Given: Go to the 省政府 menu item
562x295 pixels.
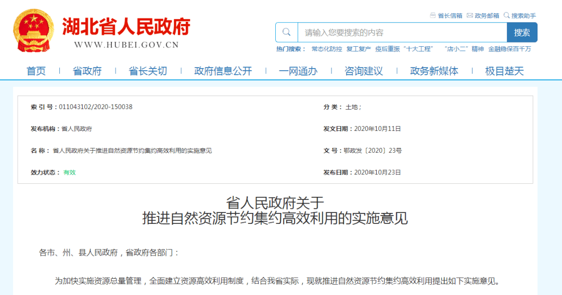Looking at the screenshot, I should pyautogui.click(x=87, y=71).
